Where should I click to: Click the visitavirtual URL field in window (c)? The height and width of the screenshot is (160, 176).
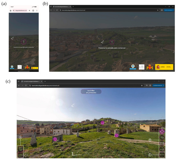[x=45, y=85]
